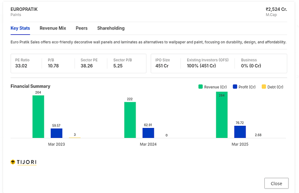
Task: Click the Tijori logo
Action: (23, 162)
